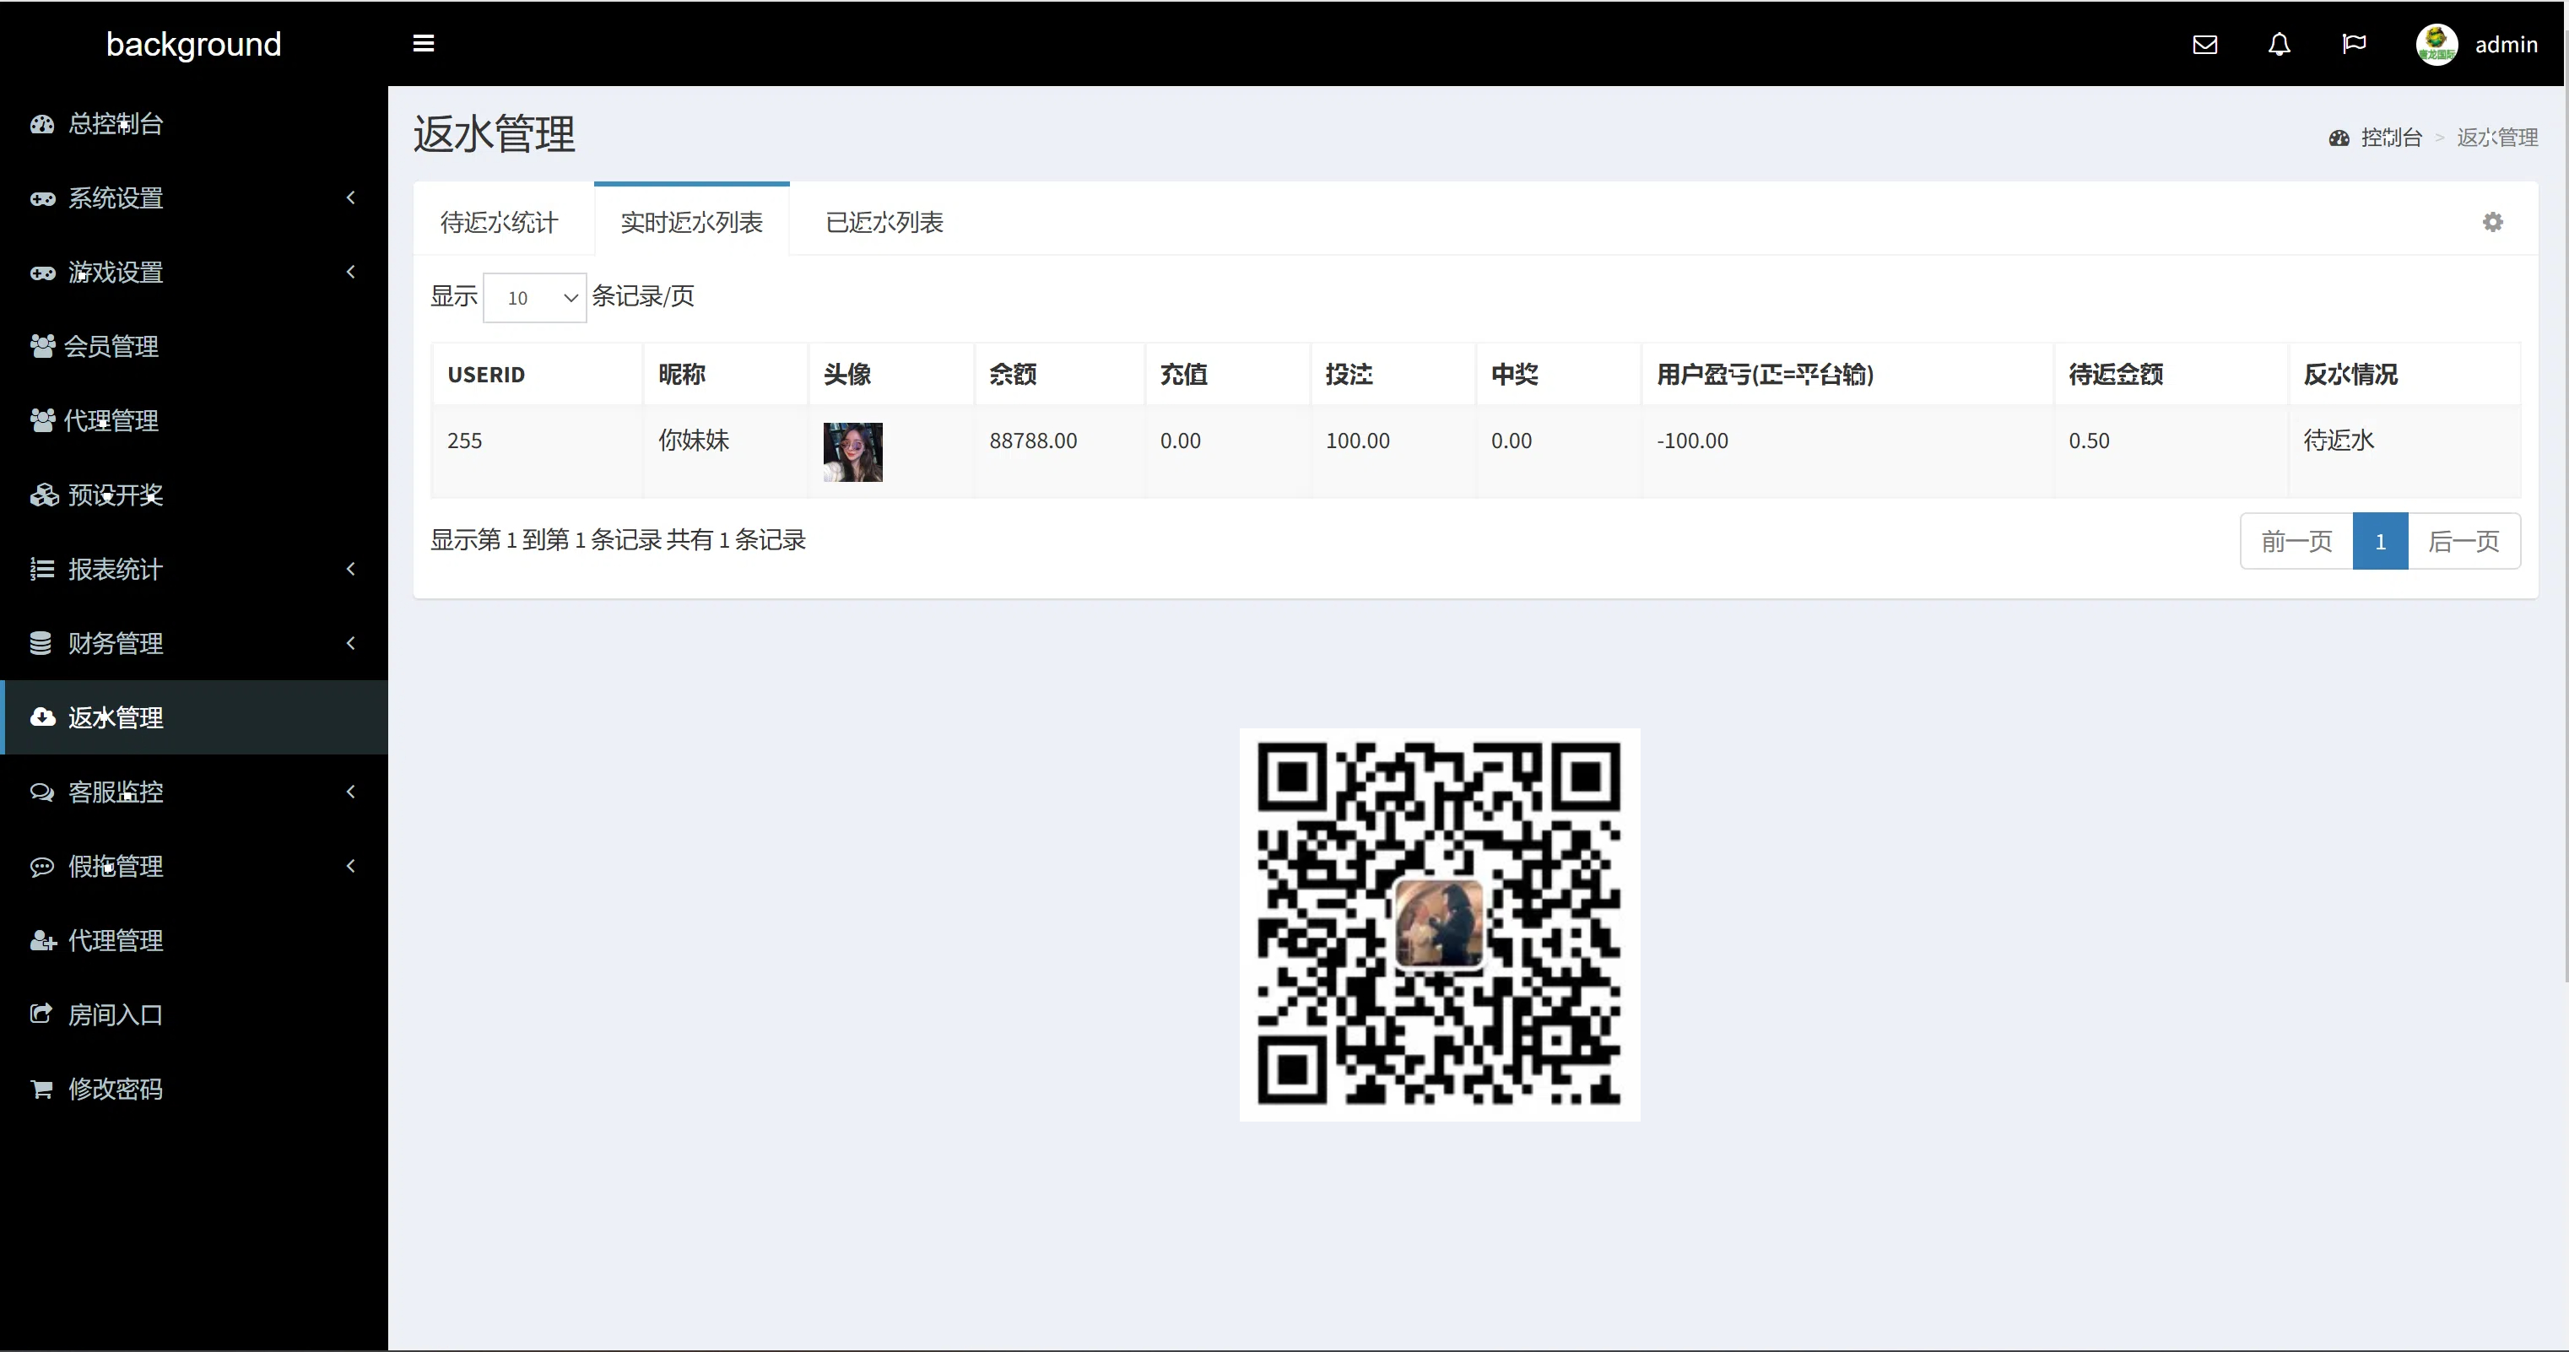2569x1352 pixels.
Task: Toggle the sidebar hamburger menu
Action: click(423, 44)
